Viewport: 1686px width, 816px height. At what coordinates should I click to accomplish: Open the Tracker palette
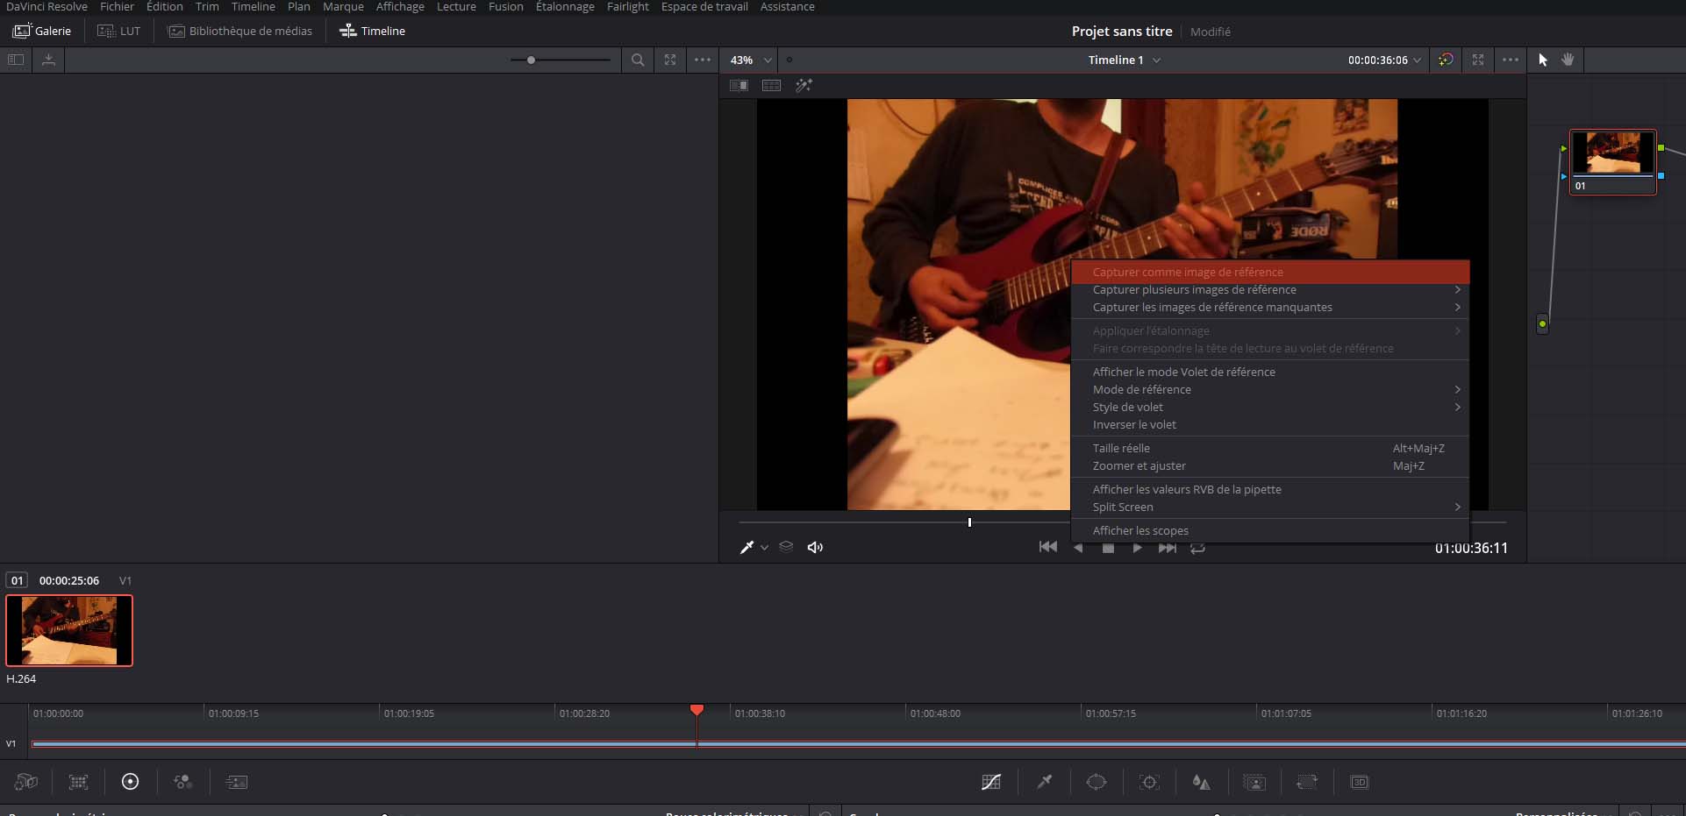tap(1149, 782)
